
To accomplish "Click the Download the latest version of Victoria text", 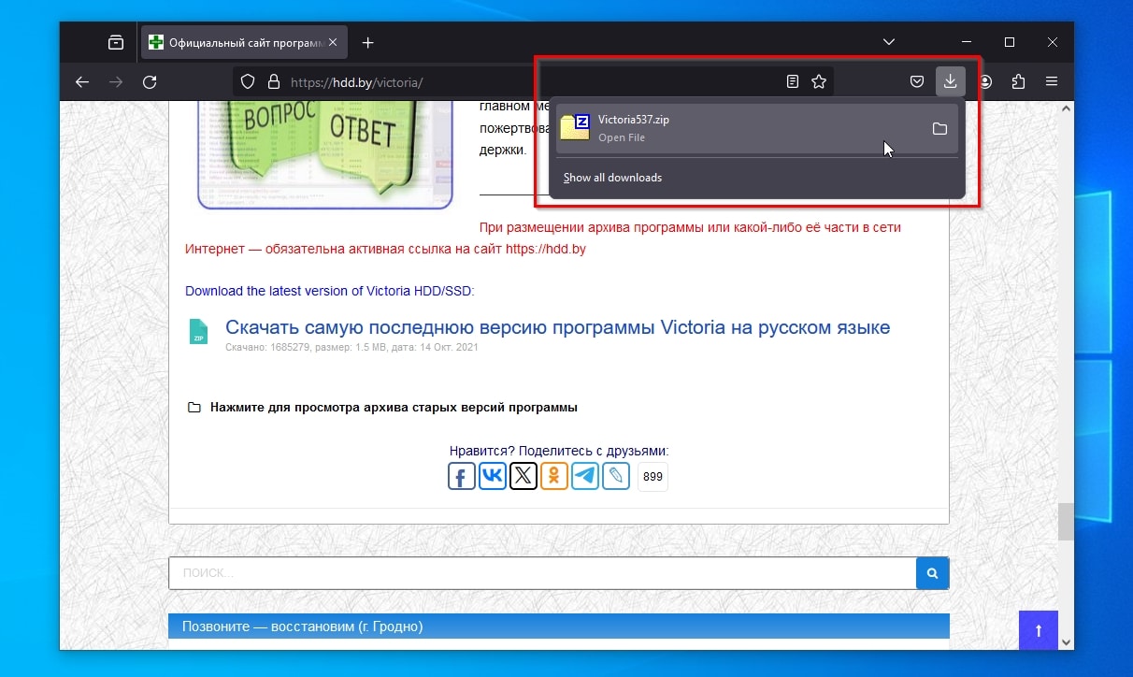I will tap(330, 291).
